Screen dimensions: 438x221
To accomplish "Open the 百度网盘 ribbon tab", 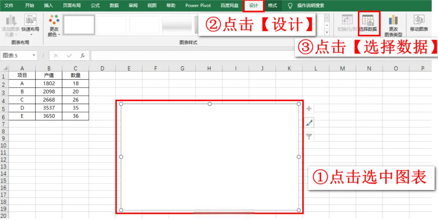I will coord(230,6).
